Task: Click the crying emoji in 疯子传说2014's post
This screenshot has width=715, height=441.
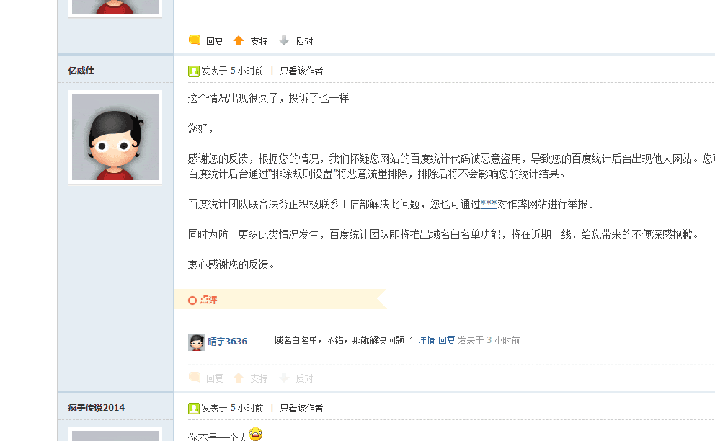Action: tap(255, 433)
